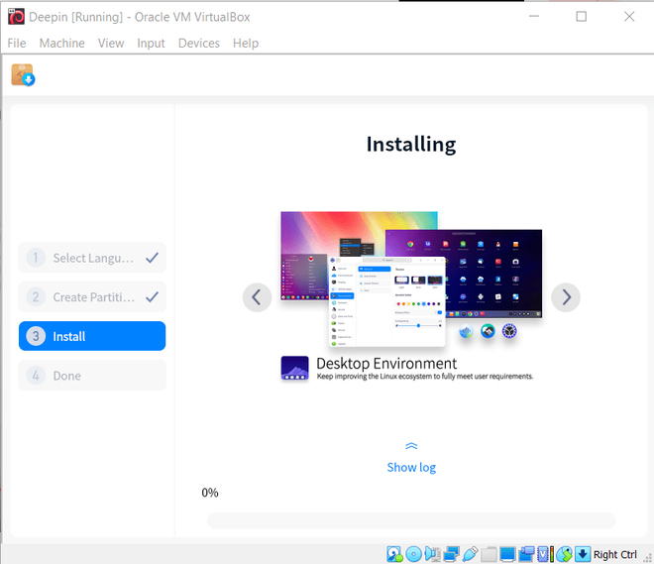654x564 pixels.
Task: Open the View menu
Action: click(111, 43)
